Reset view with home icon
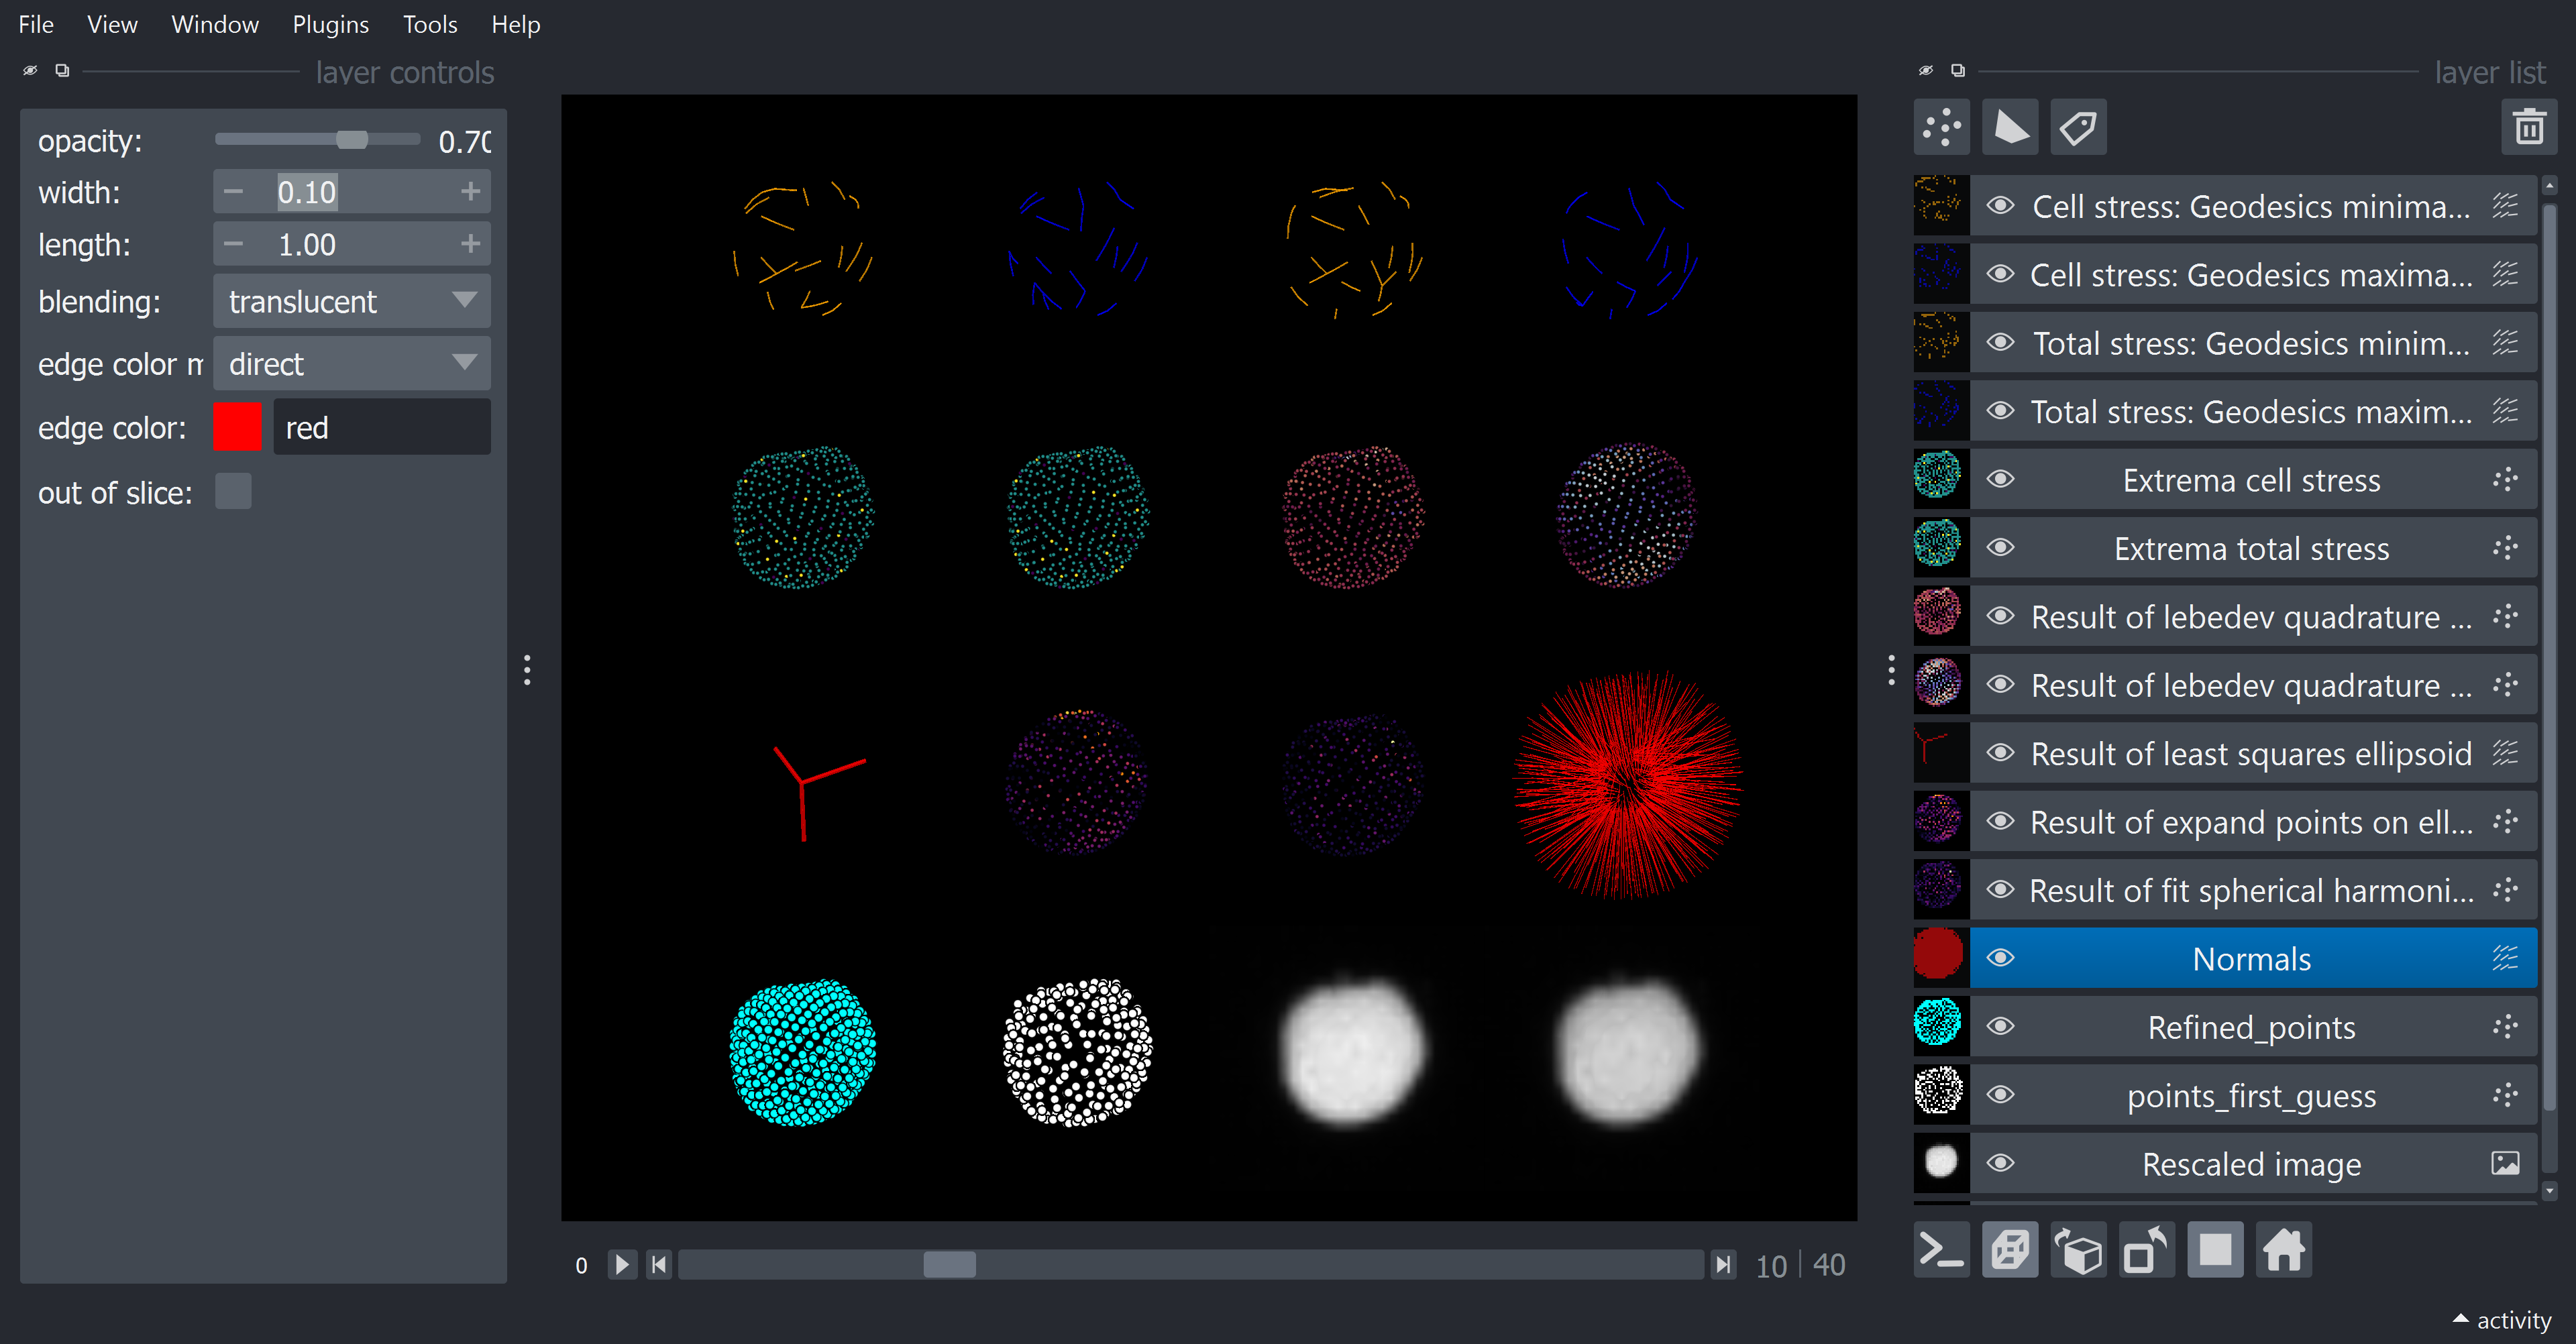The image size is (2576, 1344). click(x=2284, y=1250)
